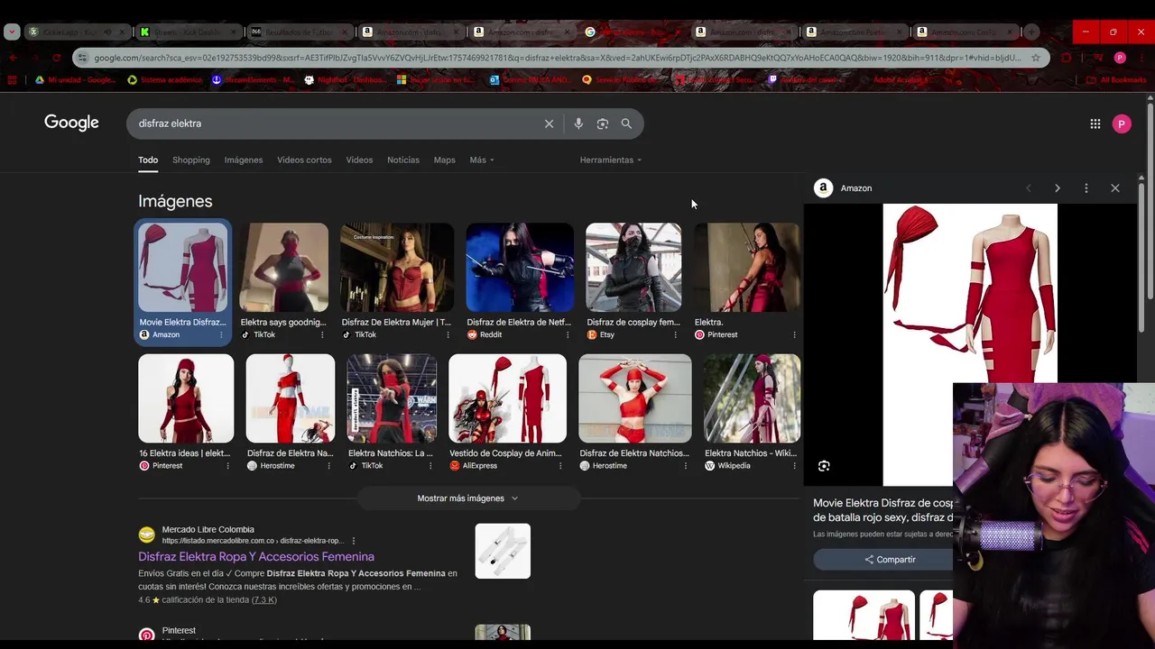Screen dimensions: 1155x649
Task: Open 'Disfraz de Elektra Na...' Herostime thumbnail
Action: [x=291, y=398]
